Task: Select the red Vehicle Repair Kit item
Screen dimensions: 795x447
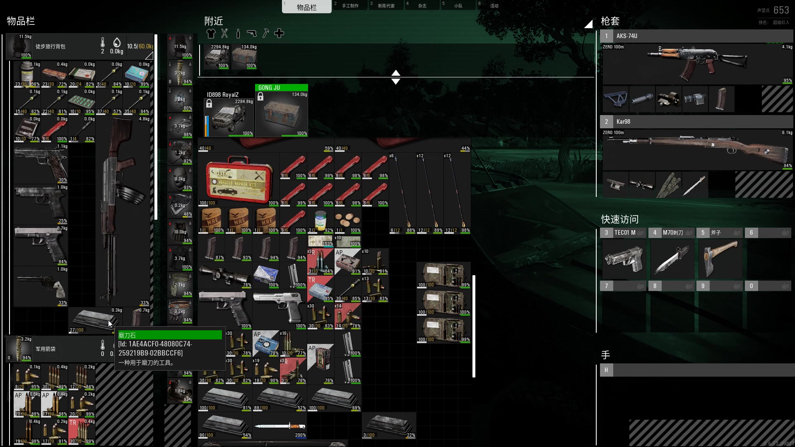Action: click(238, 180)
